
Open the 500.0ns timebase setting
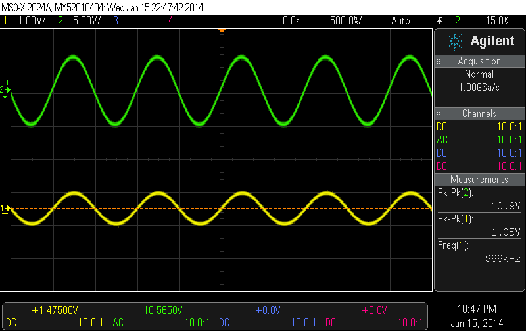[345, 21]
